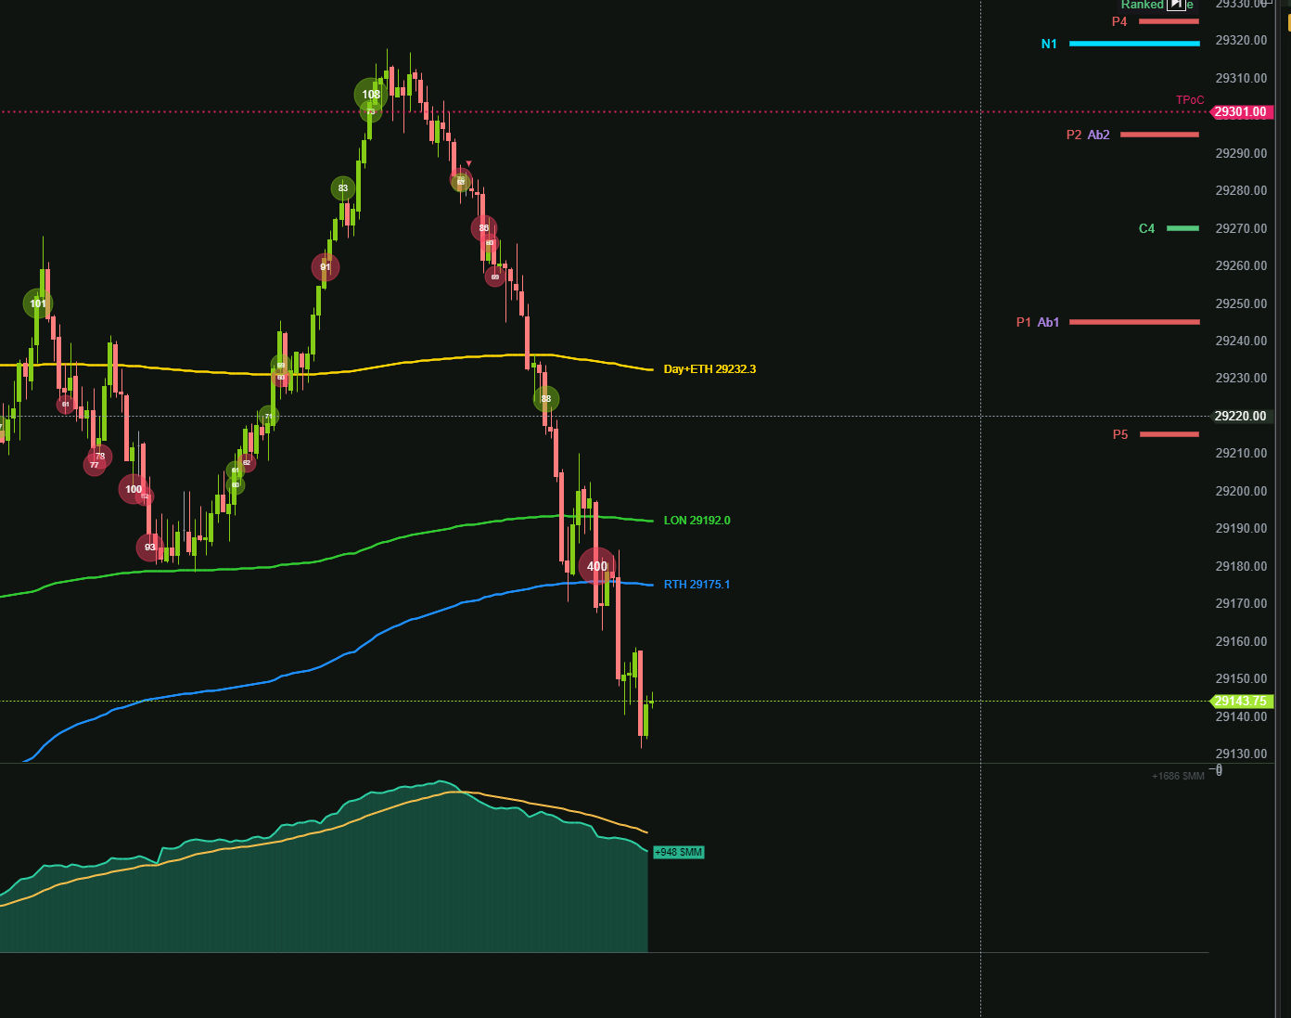
Task: Select the red 100 volume bubble
Action: pyautogui.click(x=134, y=489)
